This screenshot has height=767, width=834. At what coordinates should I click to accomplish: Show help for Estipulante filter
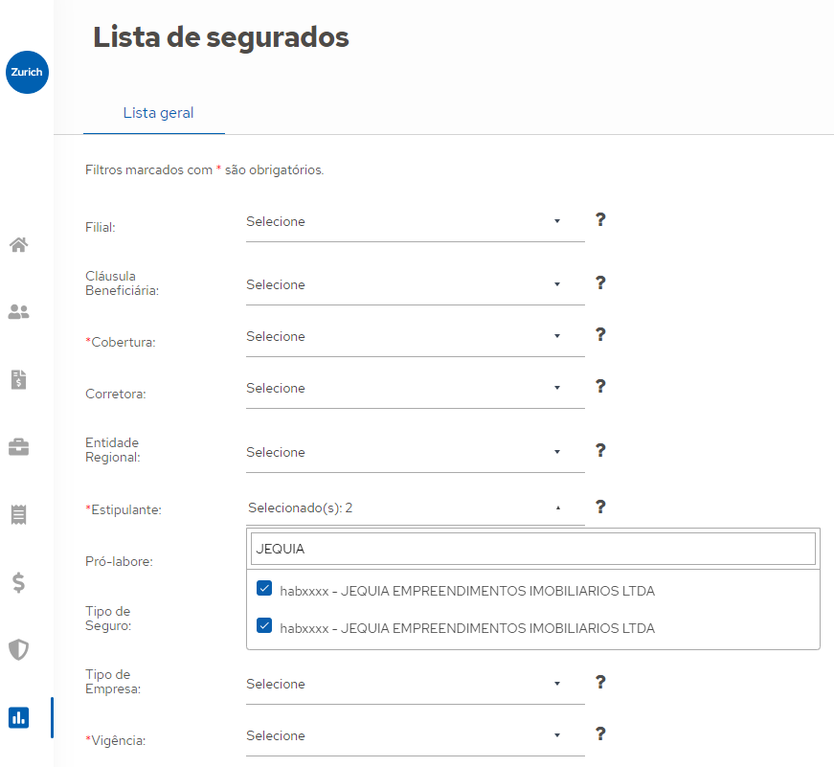[600, 507]
